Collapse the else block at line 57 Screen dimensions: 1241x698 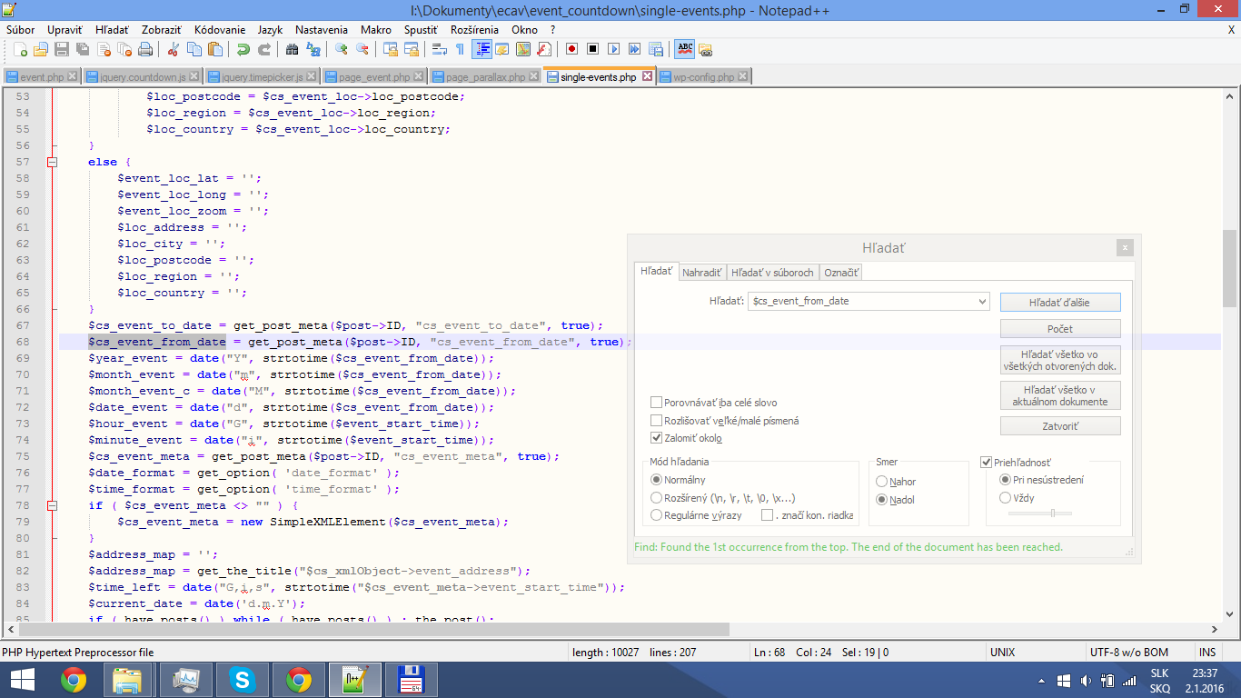tap(52, 162)
